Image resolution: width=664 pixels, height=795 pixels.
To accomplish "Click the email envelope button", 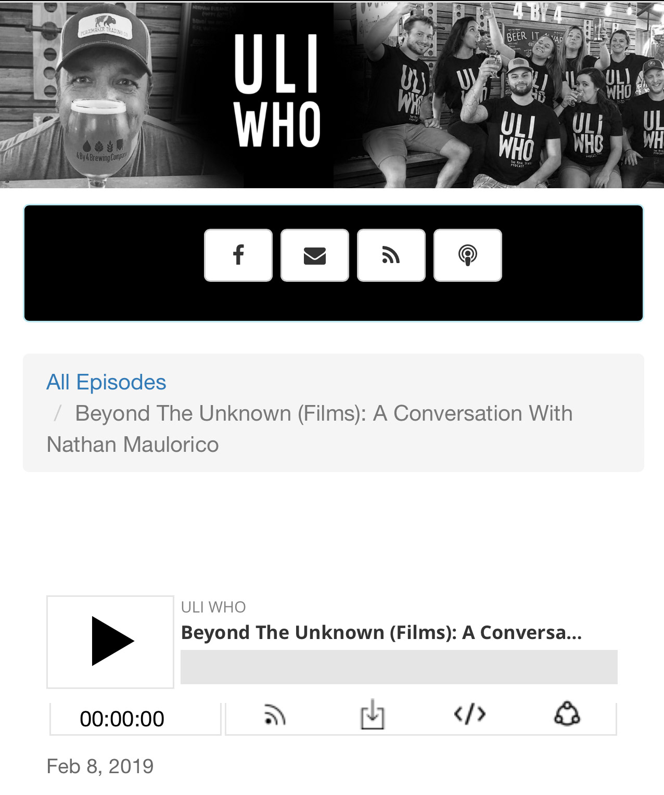I will click(x=315, y=255).
